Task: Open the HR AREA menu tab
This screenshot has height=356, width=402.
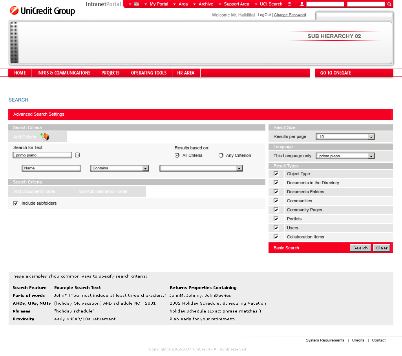Action: coord(186,73)
